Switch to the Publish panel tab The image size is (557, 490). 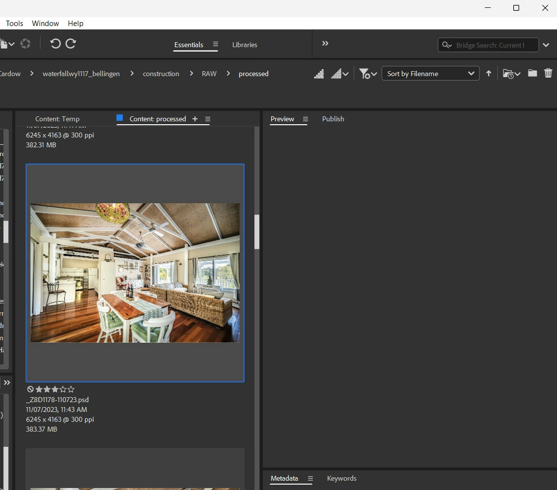tap(333, 119)
